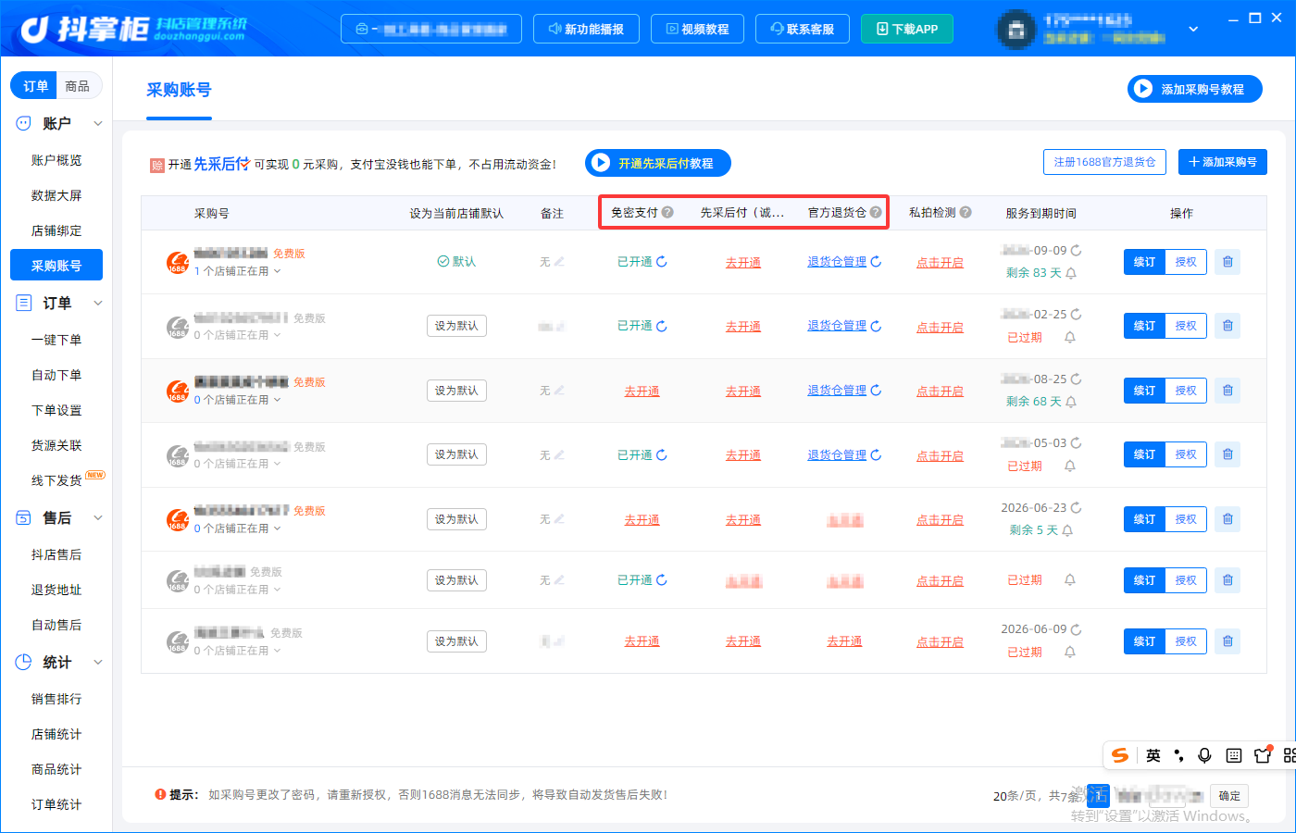Click 设为默认 in the 02-25 row

coord(456,326)
